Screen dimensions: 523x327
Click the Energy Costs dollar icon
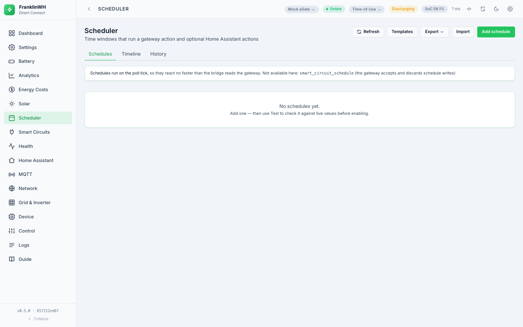(12, 90)
